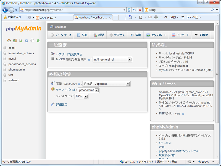Click the help icon next to PHP 拡張 mysql
This screenshot has width=221, height=166.
point(183,114)
